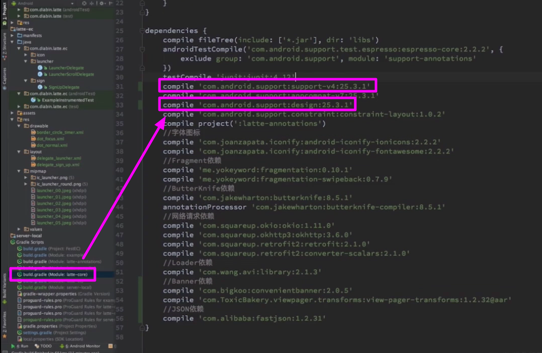Open the 2: Favorites tool window tab
The width and height of the screenshot is (542, 353).
point(4,324)
